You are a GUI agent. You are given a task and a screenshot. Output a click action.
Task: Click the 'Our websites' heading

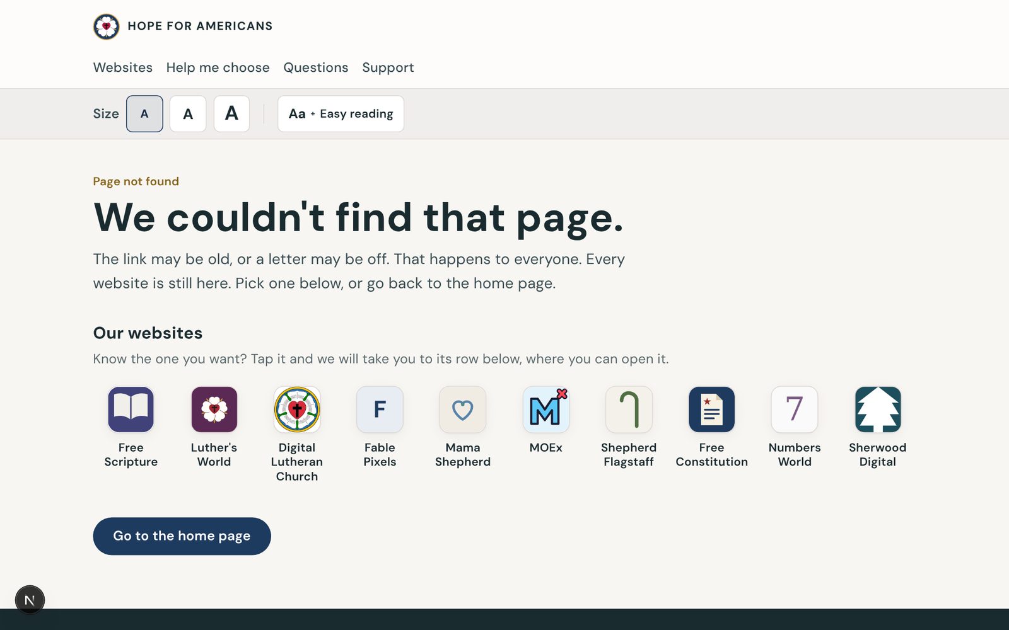[x=148, y=333]
